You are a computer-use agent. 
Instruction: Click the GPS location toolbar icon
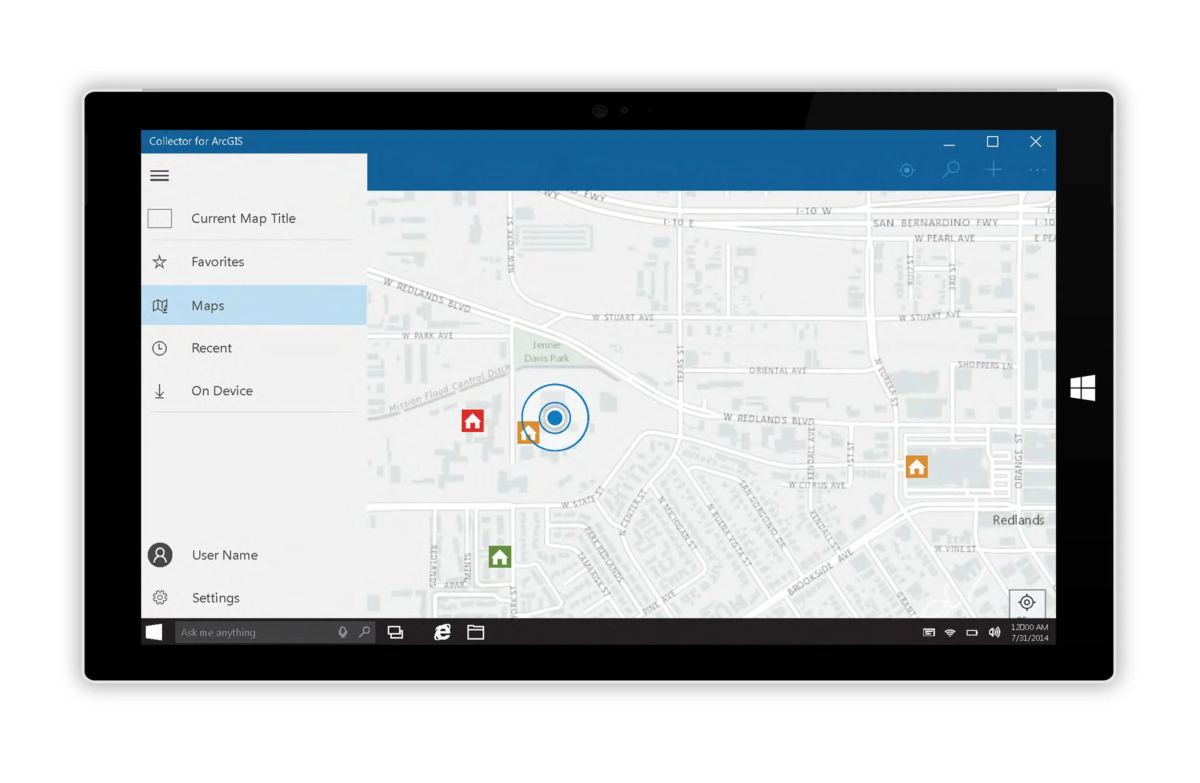pos(907,170)
